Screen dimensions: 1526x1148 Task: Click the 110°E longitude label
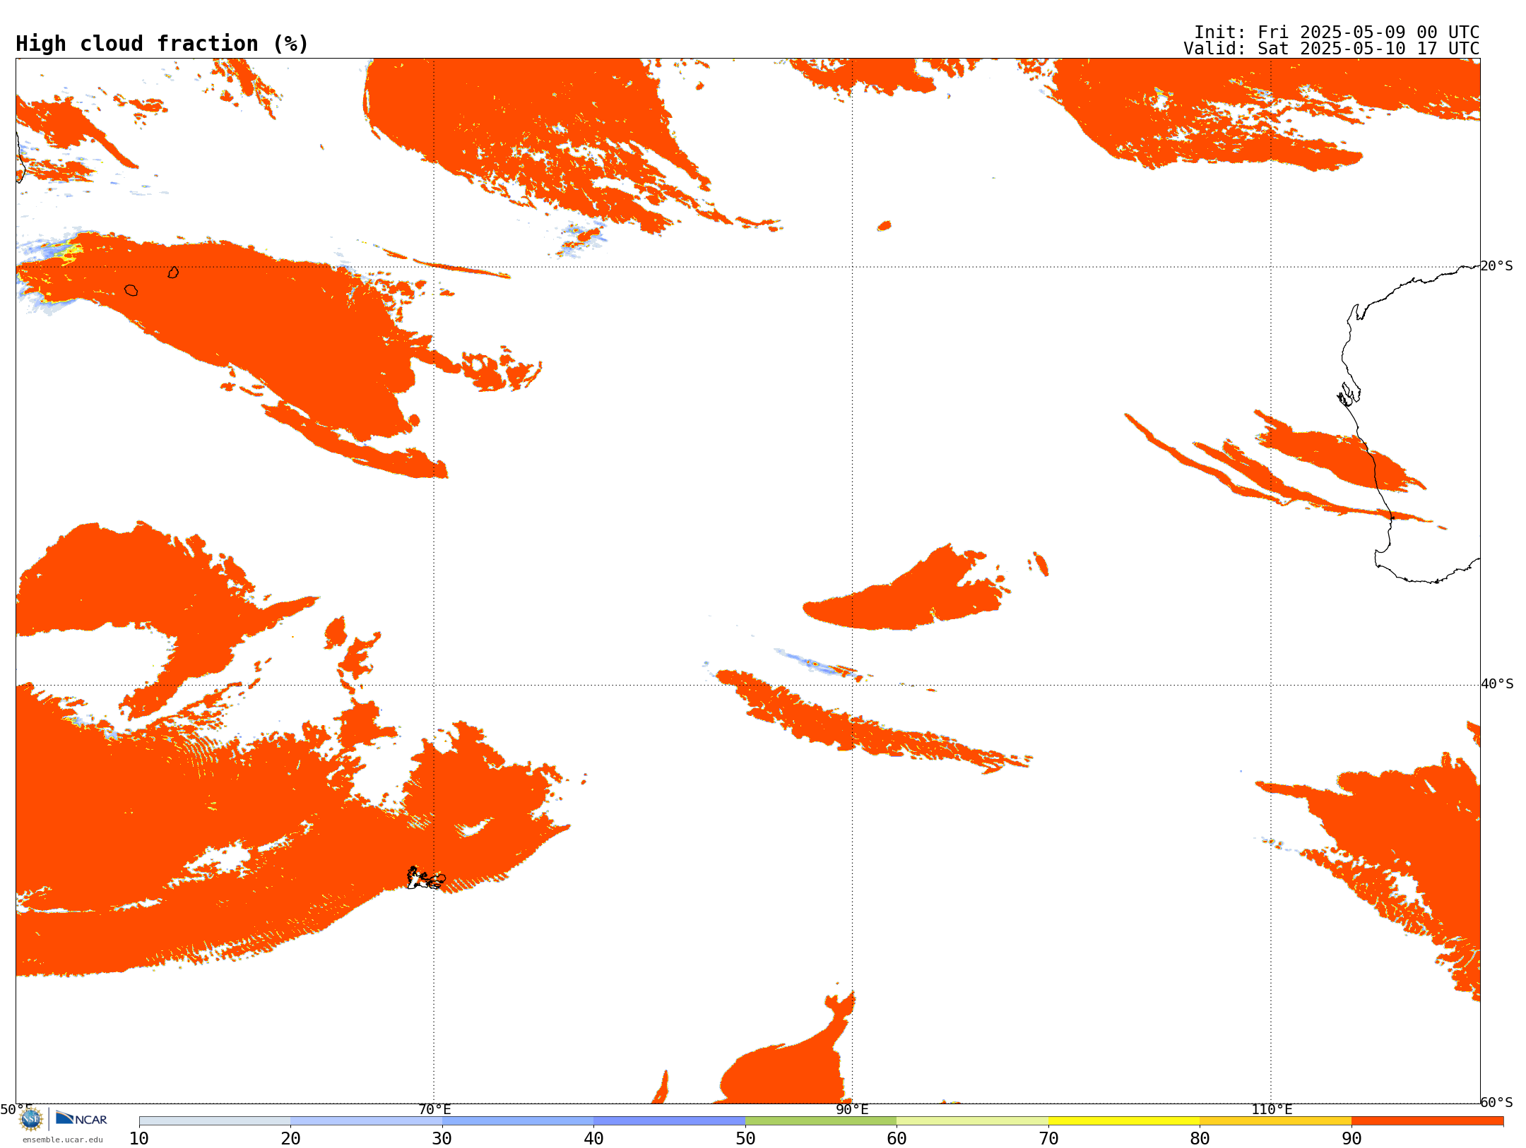pos(1272,1109)
